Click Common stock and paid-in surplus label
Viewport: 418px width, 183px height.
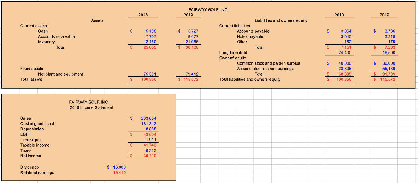[x=269, y=63]
